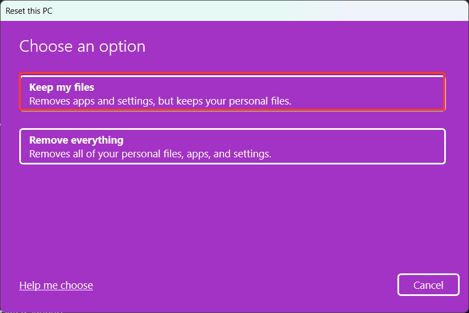Click the word 'PC' in the title bar
This screenshot has height=313, width=469.
47,10
